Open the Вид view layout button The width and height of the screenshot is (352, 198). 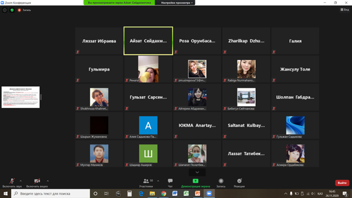pyautogui.click(x=345, y=10)
